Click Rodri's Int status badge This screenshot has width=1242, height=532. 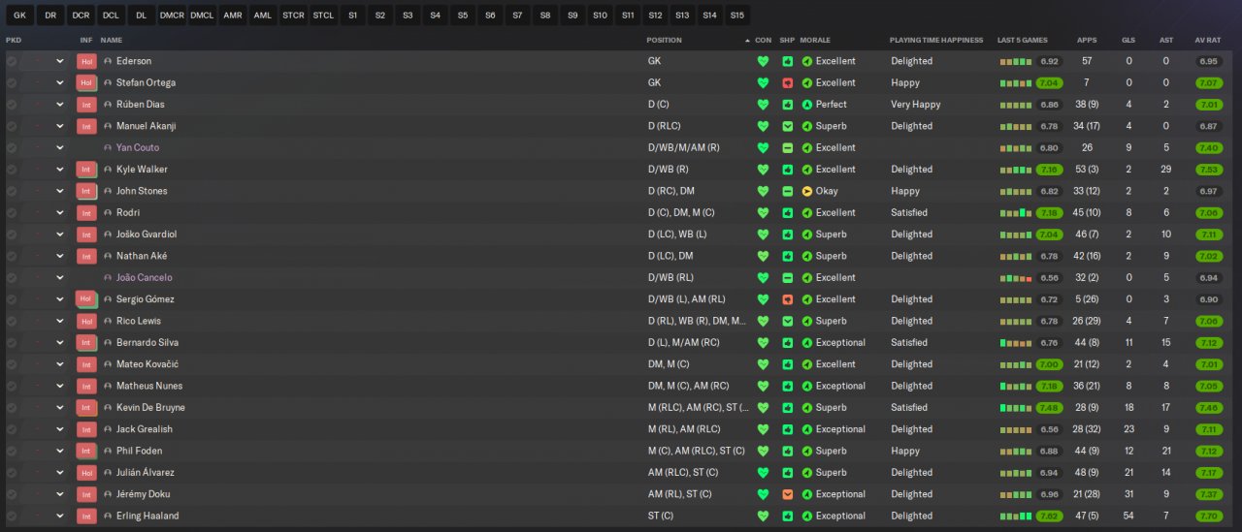86,213
